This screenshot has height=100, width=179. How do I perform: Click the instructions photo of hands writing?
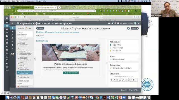[x=71, y=52]
